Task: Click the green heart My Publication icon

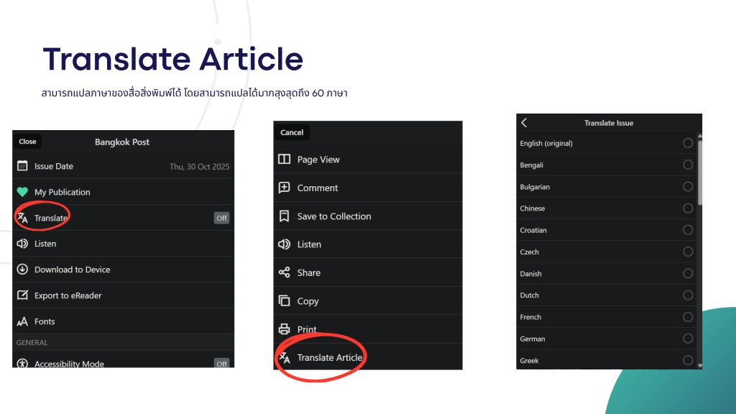Action: [x=22, y=192]
